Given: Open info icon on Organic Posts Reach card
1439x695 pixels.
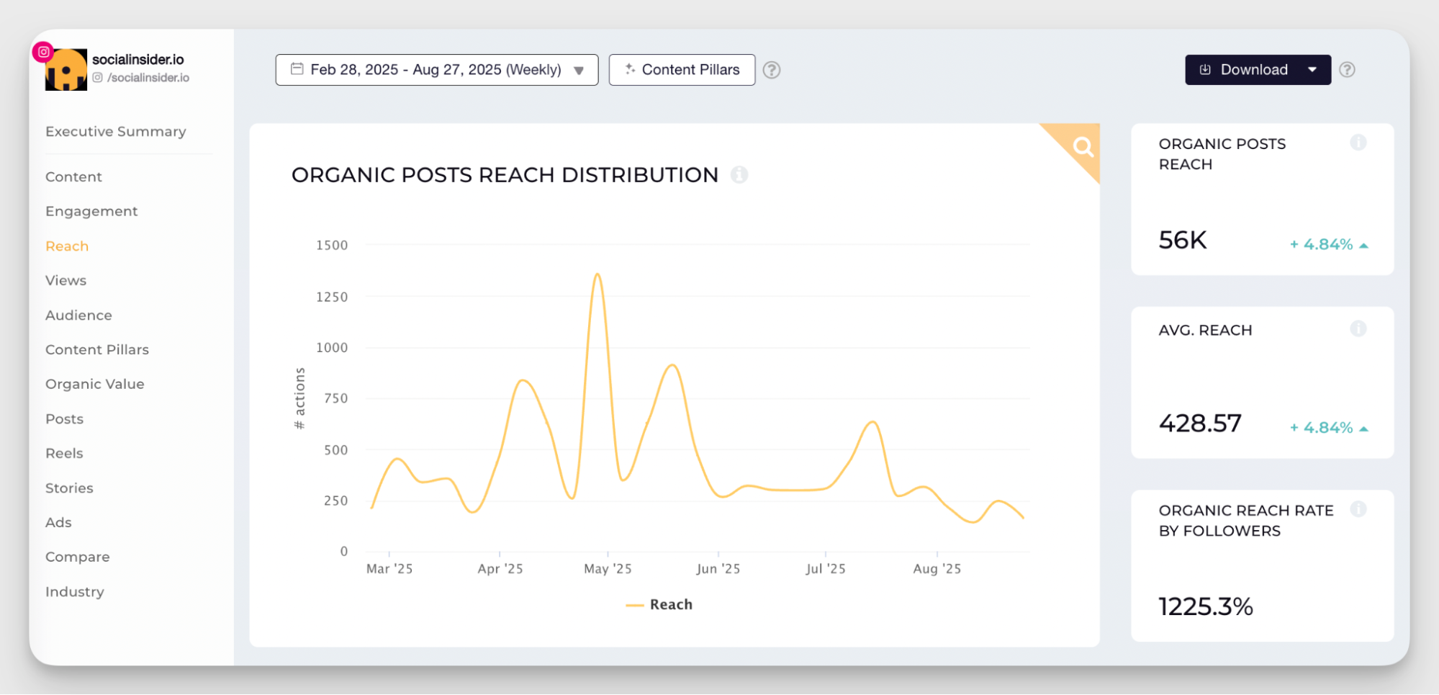Looking at the screenshot, I should [x=1358, y=143].
